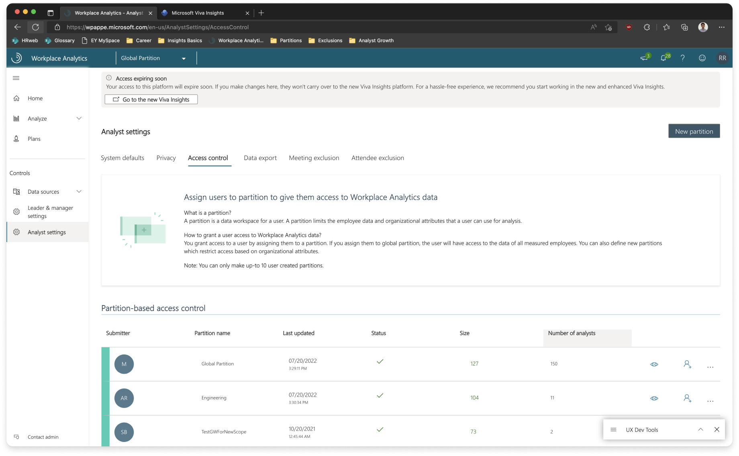Click Go to the new Viva Insights
The image size is (739, 456).
pyautogui.click(x=151, y=100)
